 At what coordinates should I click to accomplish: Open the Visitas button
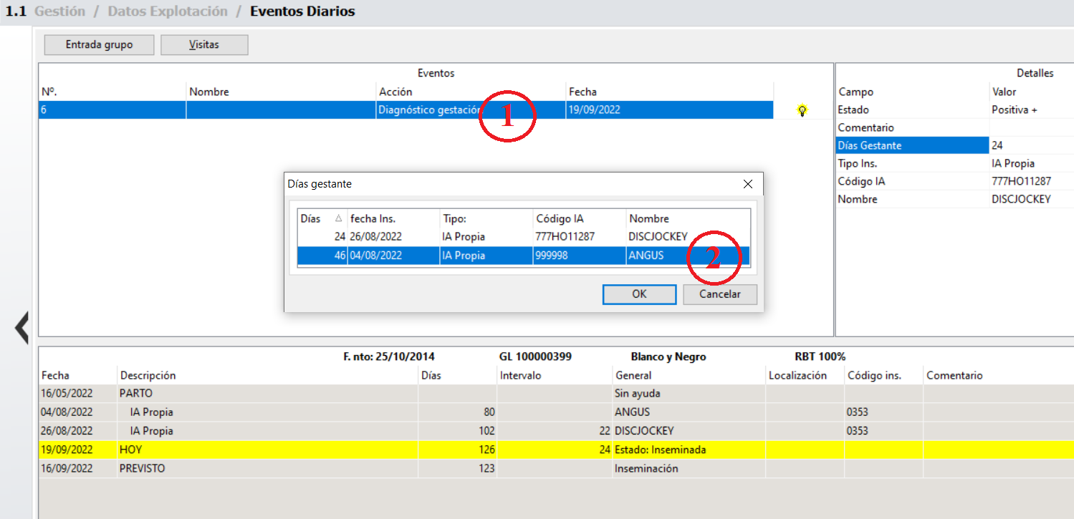[204, 44]
